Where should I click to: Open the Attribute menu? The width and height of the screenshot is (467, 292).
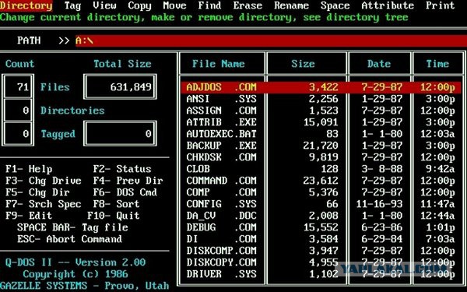[388, 5]
